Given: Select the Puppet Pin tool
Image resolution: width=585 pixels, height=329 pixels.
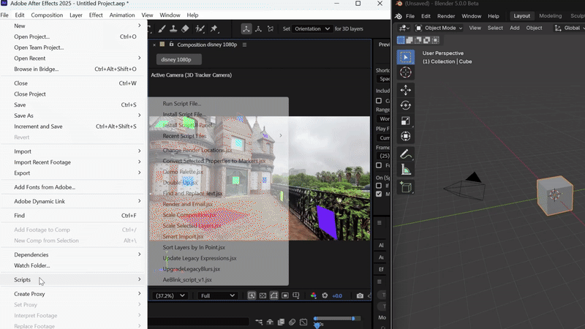Looking at the screenshot, I should click(214, 29).
